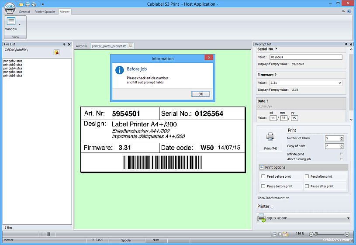
Task: Click the grid icon in bottom bar
Action: 48,234
